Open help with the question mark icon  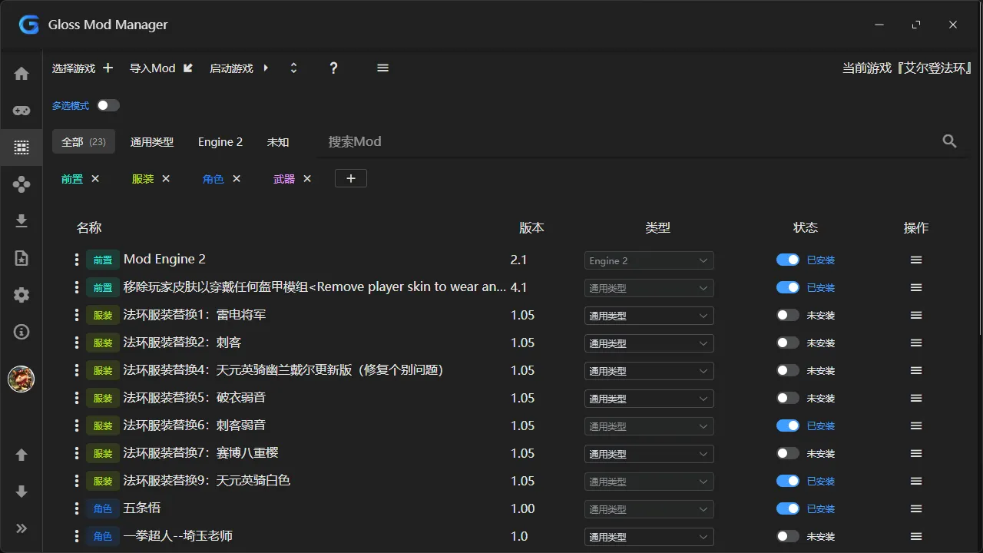point(333,68)
